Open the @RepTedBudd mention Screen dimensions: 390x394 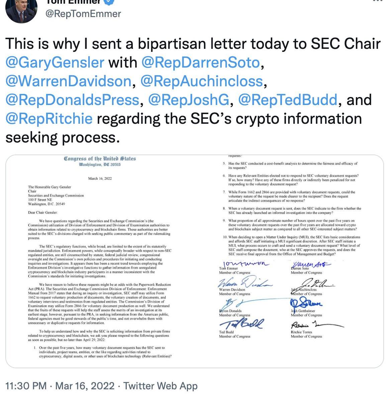pos(288,100)
